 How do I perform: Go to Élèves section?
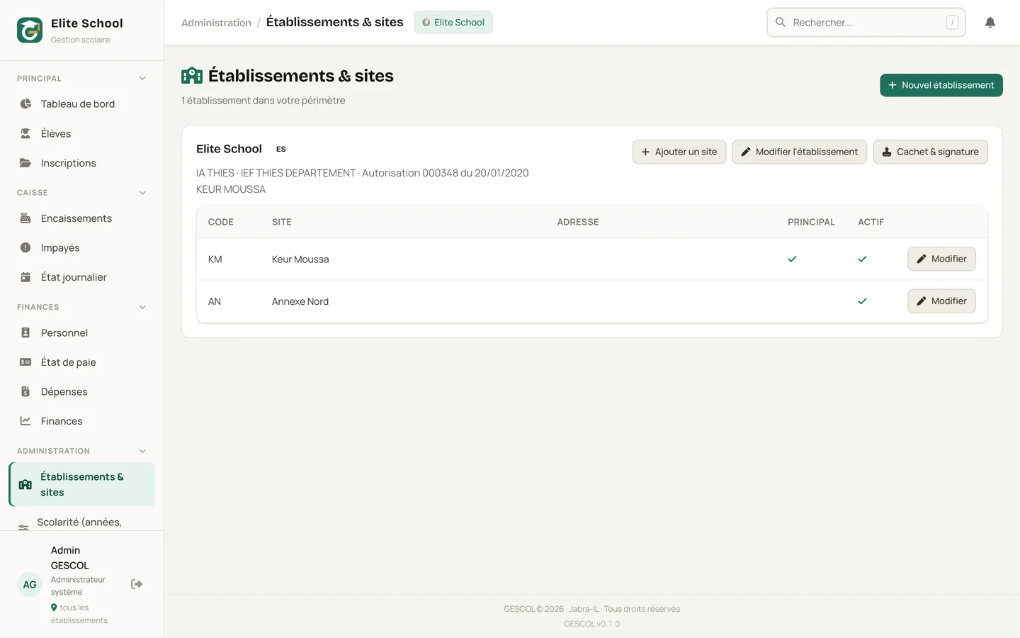tap(81, 133)
